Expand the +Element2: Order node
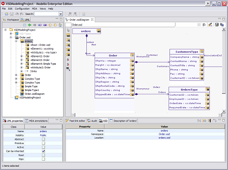 click(x=21, y=56)
